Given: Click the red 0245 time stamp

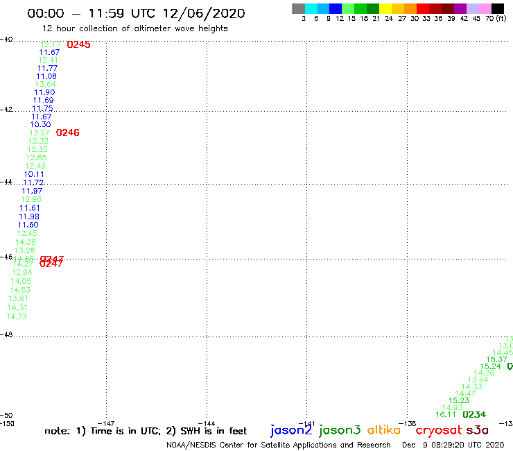Looking at the screenshot, I should 78,44.
